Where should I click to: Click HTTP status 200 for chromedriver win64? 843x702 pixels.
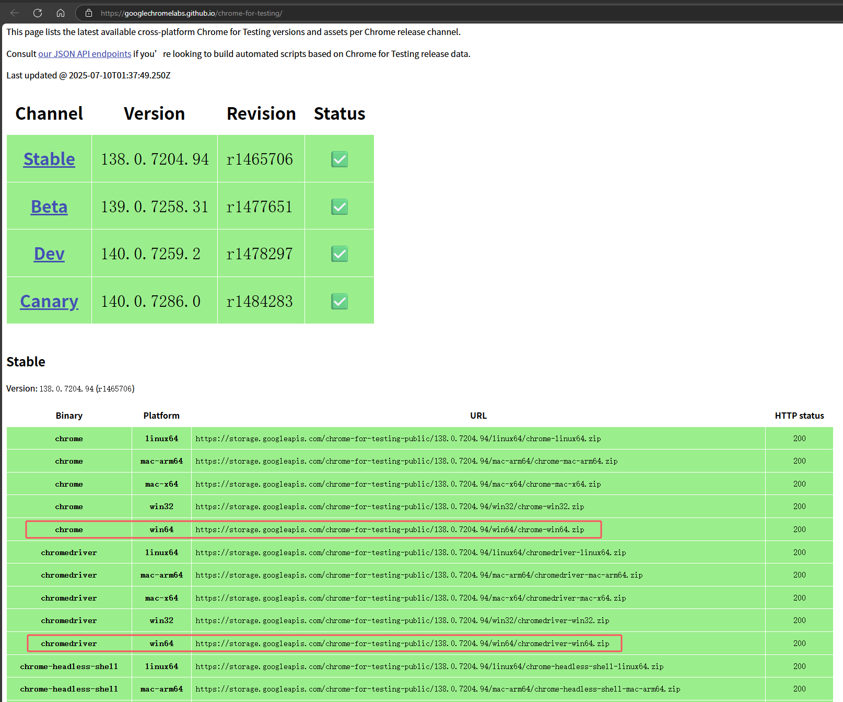[799, 643]
